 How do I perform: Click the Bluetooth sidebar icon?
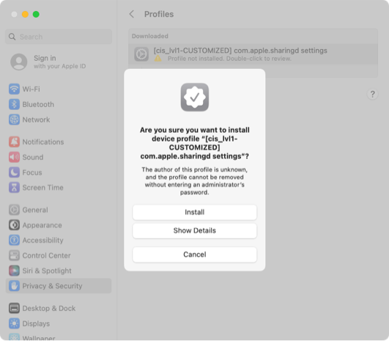click(x=14, y=104)
